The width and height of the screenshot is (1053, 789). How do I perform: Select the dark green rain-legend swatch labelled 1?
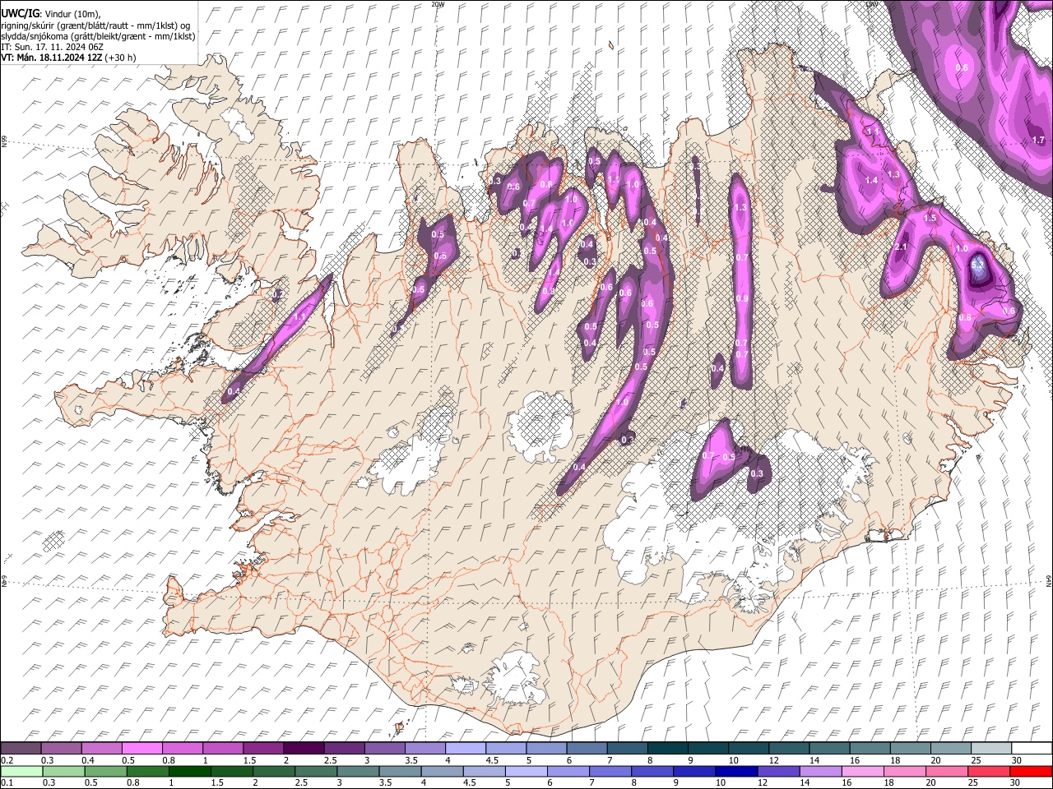click(189, 771)
